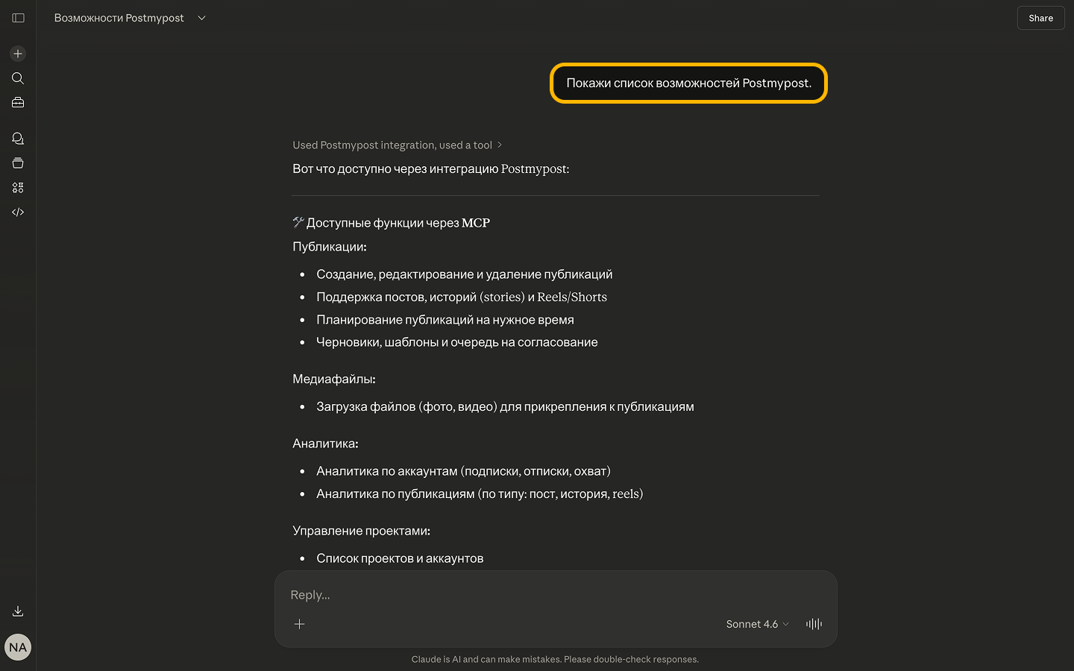
Task: Click the download icon at the sidebar bottom
Action: (x=18, y=611)
